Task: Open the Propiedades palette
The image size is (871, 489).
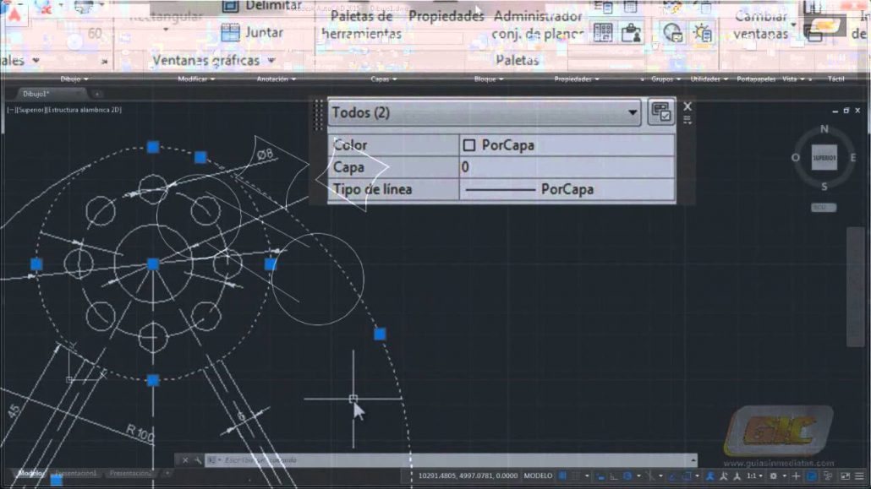Action: [x=446, y=16]
